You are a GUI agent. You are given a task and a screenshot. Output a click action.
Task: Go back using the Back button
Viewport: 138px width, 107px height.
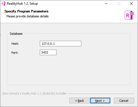point(79,101)
